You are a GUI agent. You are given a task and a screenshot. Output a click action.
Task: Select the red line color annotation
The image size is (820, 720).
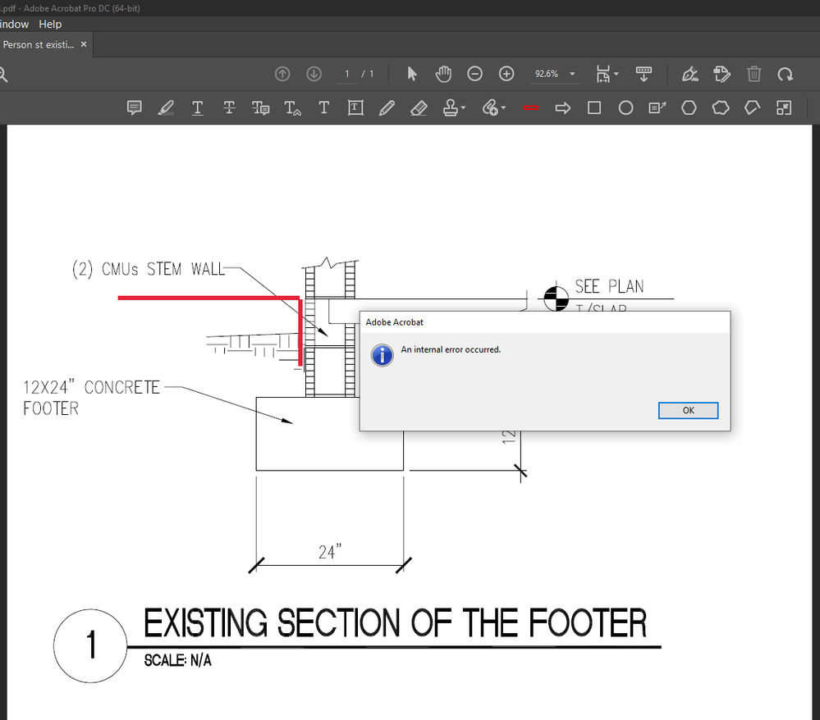tap(530, 107)
